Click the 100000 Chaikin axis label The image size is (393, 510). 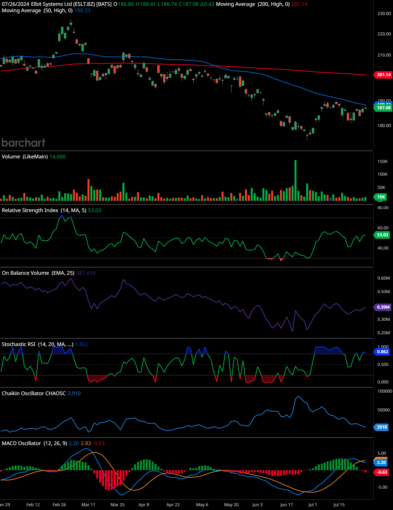click(385, 391)
